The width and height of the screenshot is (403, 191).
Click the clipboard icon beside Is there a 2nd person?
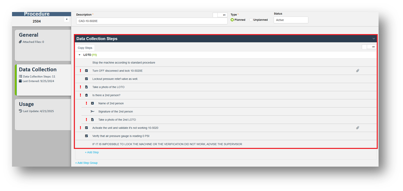pyautogui.click(x=86, y=95)
